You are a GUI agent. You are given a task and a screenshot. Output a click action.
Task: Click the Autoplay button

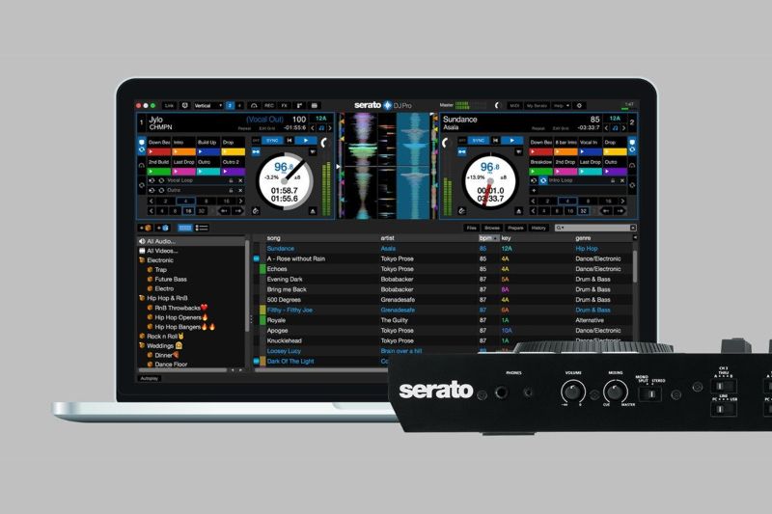150,378
